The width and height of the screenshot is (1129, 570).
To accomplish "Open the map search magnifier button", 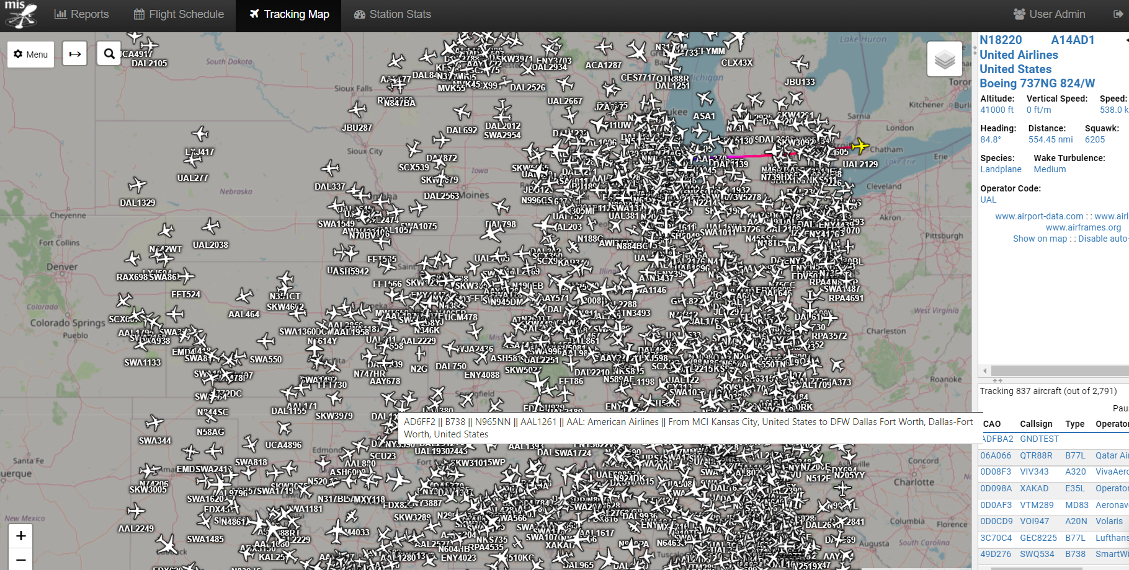I will coord(109,54).
